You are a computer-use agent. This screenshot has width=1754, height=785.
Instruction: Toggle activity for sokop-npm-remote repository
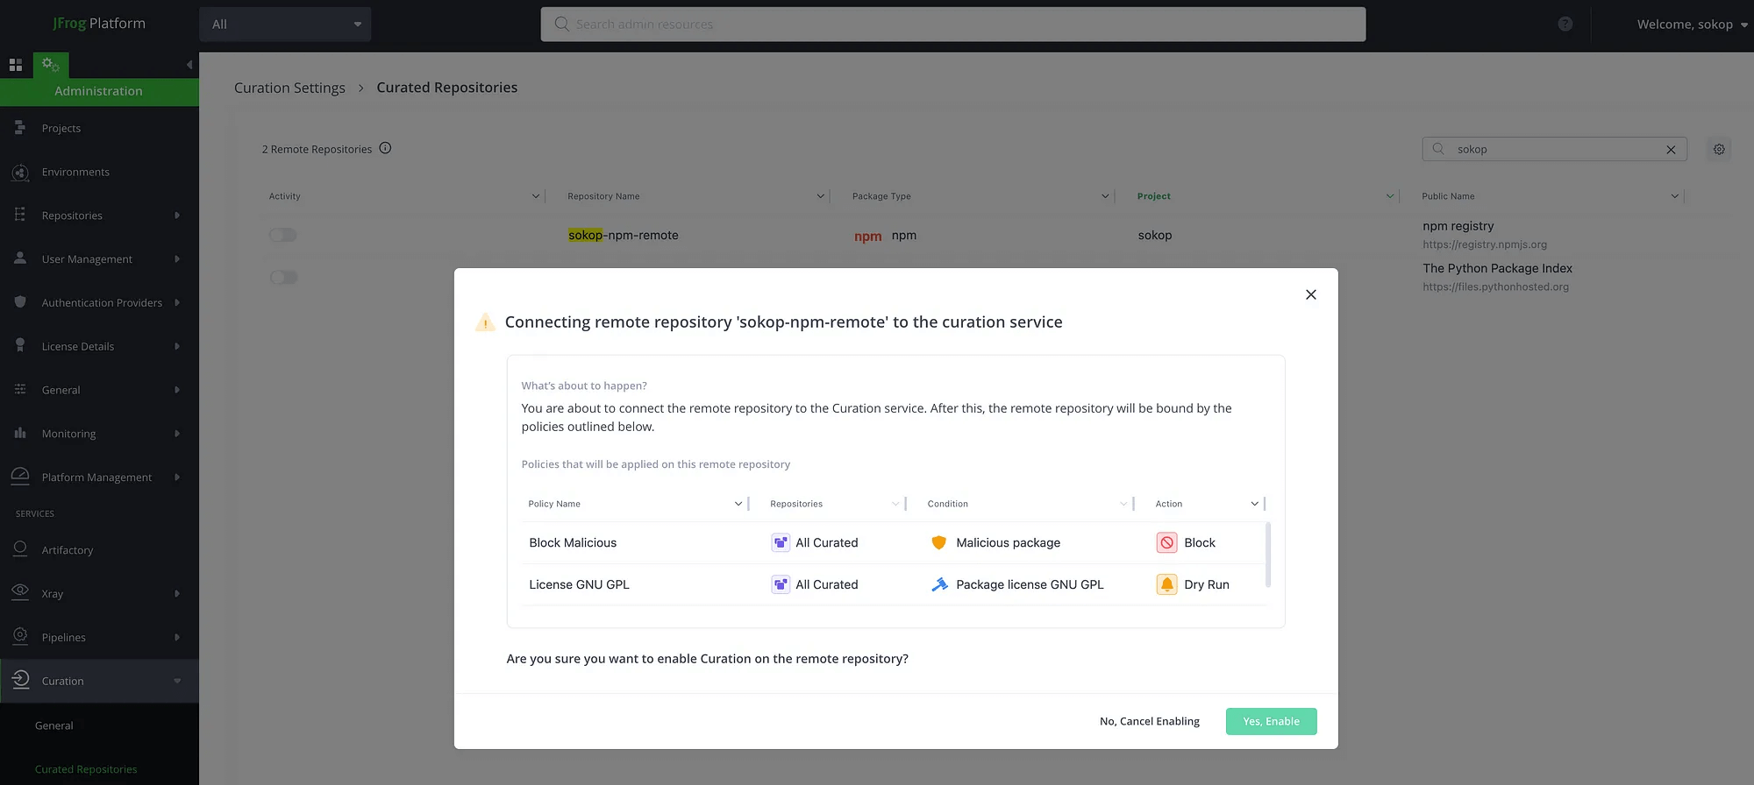tap(282, 236)
